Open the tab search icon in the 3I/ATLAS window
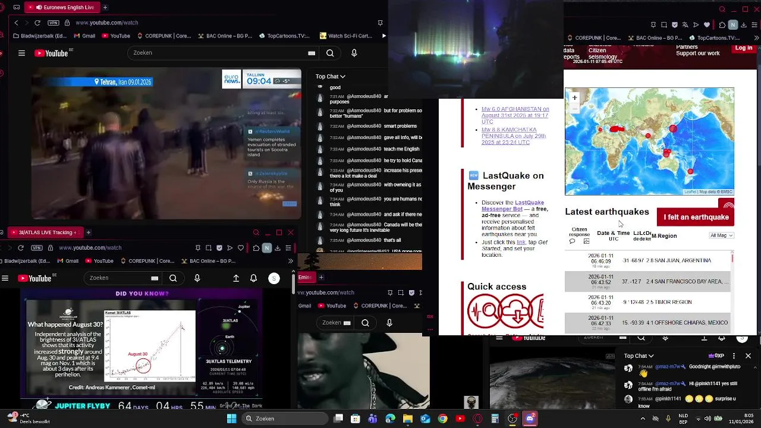 256,232
